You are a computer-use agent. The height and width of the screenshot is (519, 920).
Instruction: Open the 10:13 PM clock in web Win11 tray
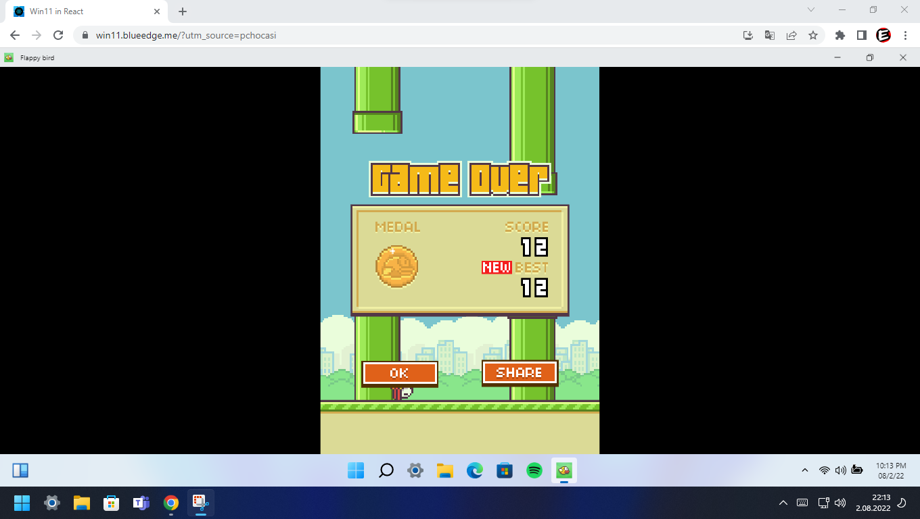click(x=891, y=470)
